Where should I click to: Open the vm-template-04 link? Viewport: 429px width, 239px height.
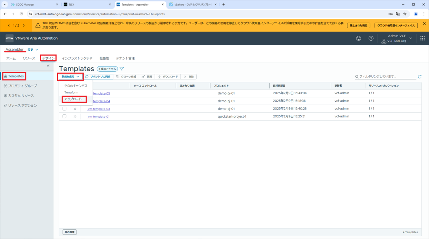(101, 101)
